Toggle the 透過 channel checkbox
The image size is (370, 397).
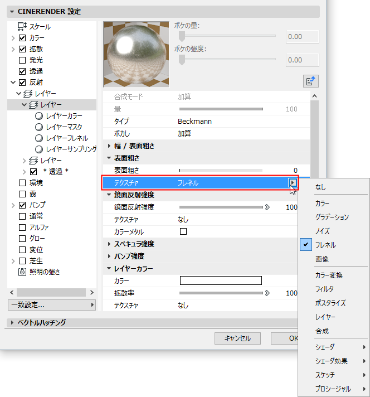point(22,71)
